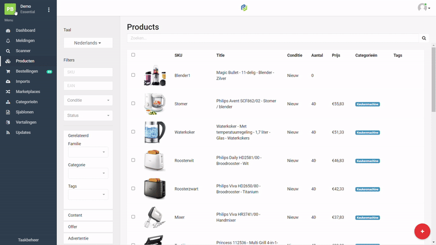The image size is (436, 245).
Task: Click the Keukenmachine tag on the Mixer row
Action: tap(367, 217)
